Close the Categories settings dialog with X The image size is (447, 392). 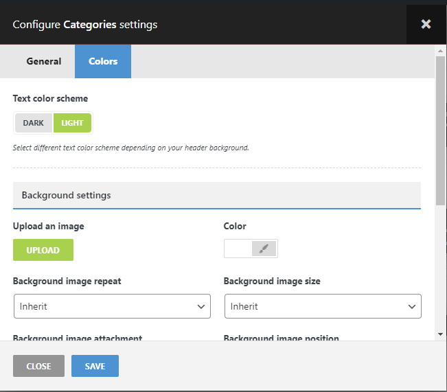[426, 24]
